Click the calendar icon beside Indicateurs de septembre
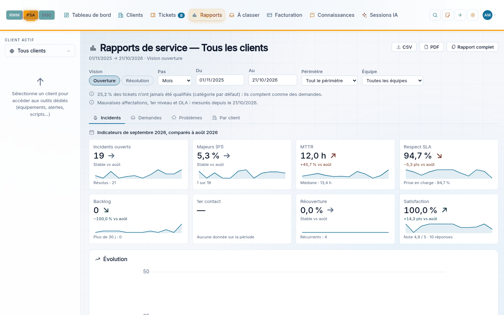This screenshot has width=504, height=315. click(92, 132)
